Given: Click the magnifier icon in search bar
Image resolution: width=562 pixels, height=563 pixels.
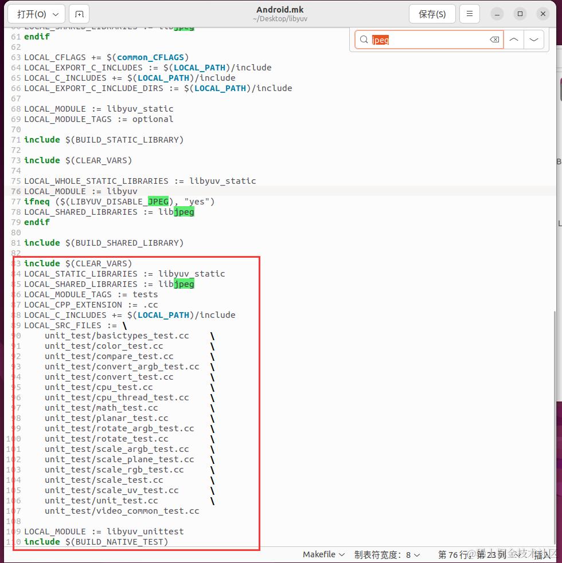Looking at the screenshot, I should click(364, 40).
